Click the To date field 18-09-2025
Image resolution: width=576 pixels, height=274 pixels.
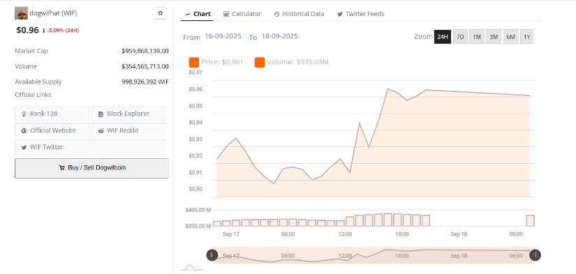[279, 36]
